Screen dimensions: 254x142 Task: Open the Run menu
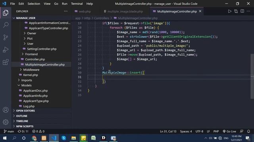[64, 4]
